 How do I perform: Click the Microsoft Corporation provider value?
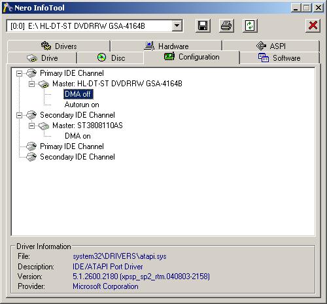click(105, 286)
